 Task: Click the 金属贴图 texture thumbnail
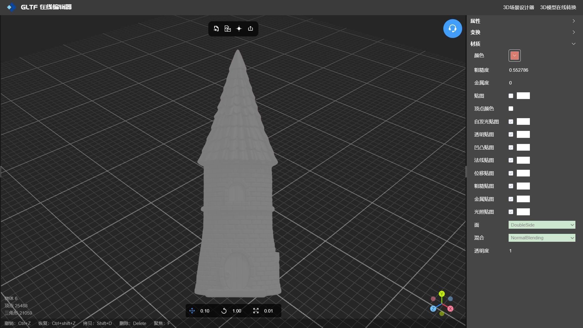523,199
